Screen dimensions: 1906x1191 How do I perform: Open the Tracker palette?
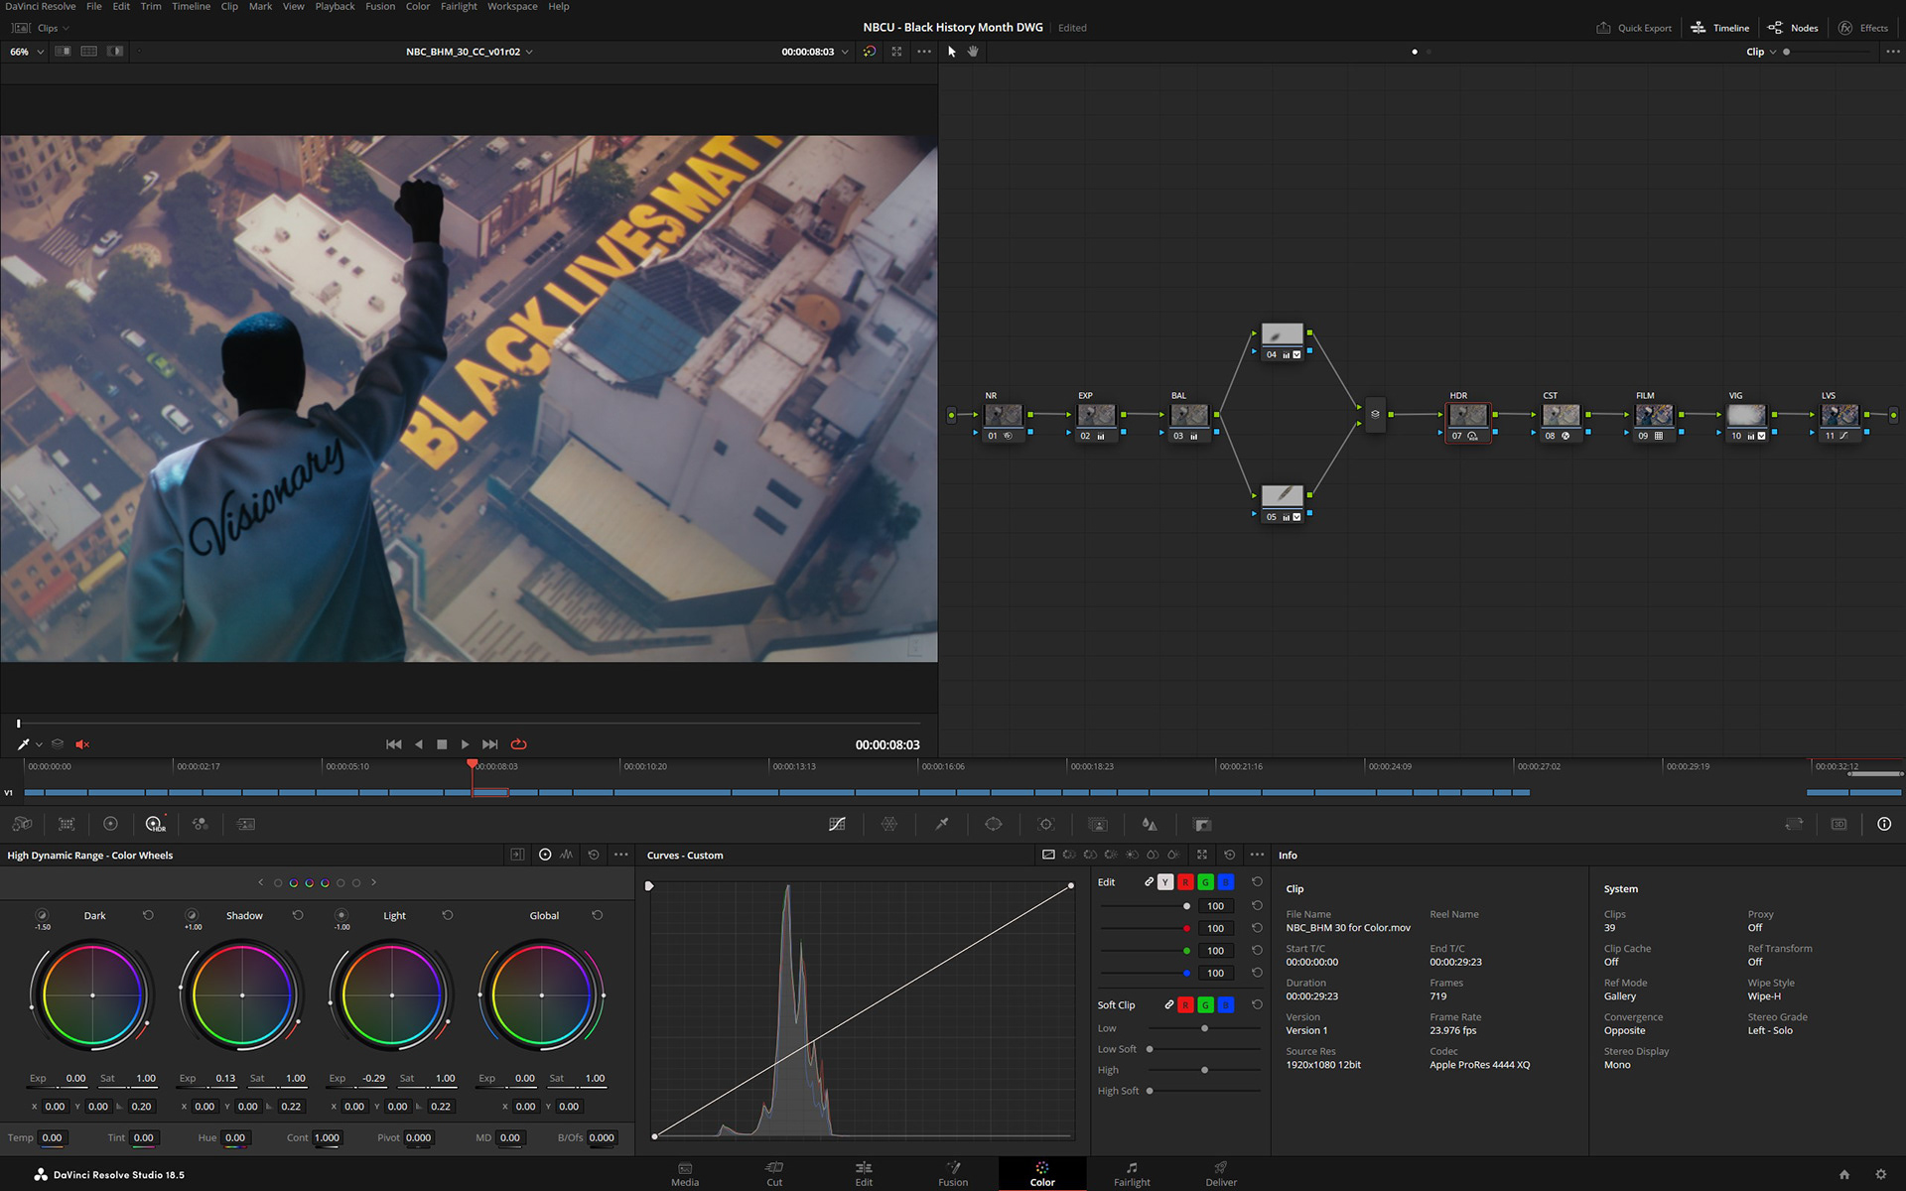1045,824
